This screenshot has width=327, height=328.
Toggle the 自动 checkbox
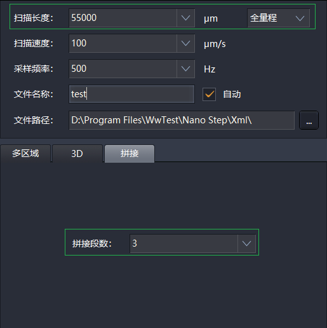pos(209,94)
